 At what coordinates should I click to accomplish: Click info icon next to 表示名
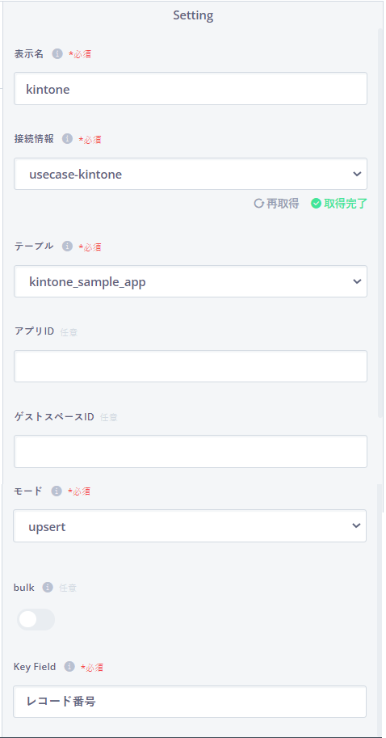pos(57,53)
